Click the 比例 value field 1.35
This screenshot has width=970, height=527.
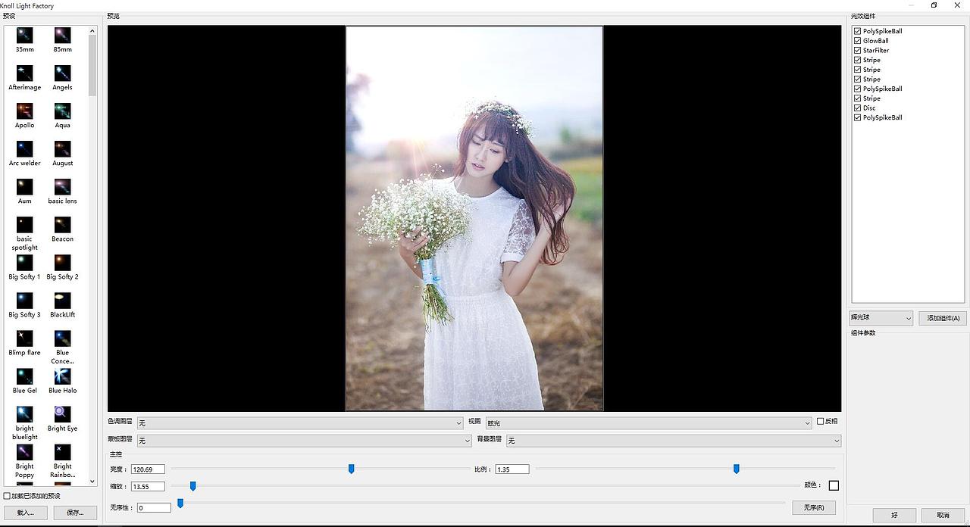(x=512, y=469)
